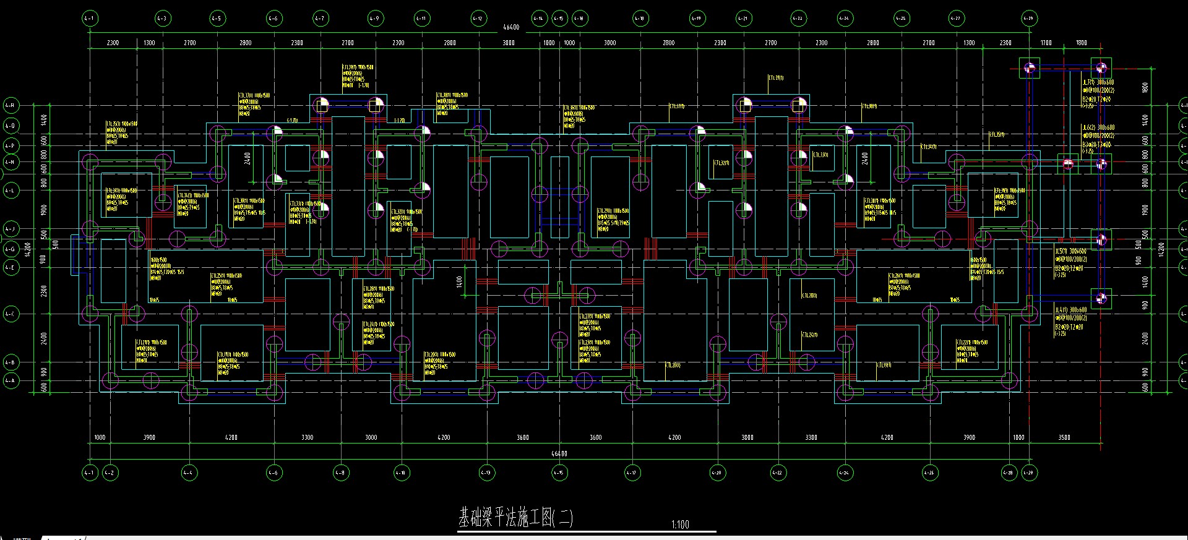1188x540 pixels.
Task: Pick the 4-12 grid axis bubble
Action: 478,19
